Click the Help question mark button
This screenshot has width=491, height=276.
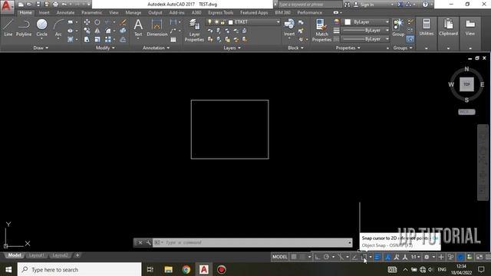point(425,5)
